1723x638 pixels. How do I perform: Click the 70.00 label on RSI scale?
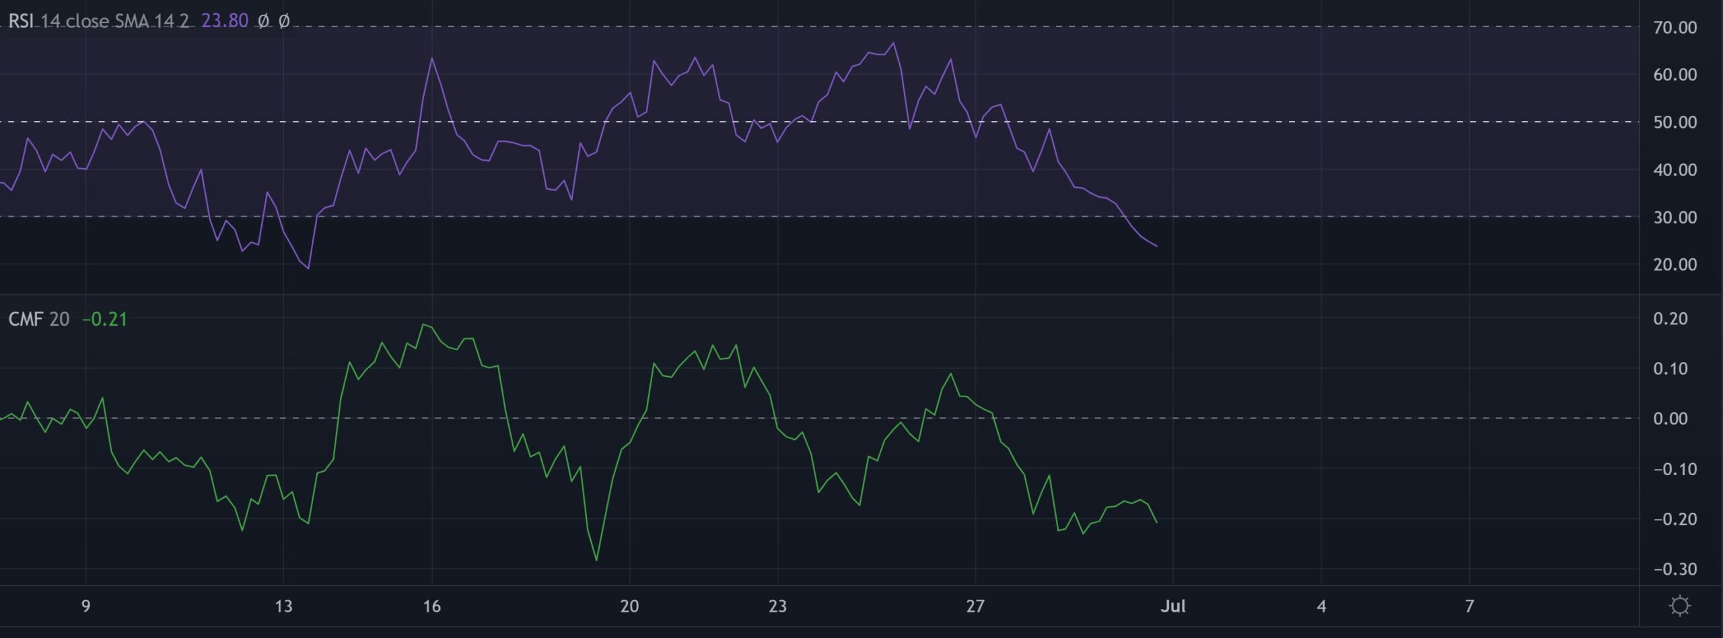pyautogui.click(x=1675, y=28)
